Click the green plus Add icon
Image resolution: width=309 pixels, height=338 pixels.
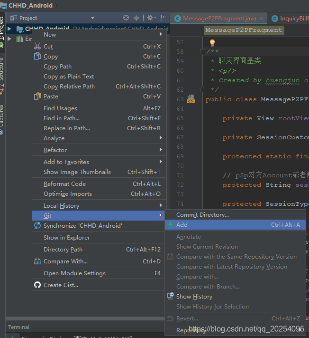coord(170,224)
